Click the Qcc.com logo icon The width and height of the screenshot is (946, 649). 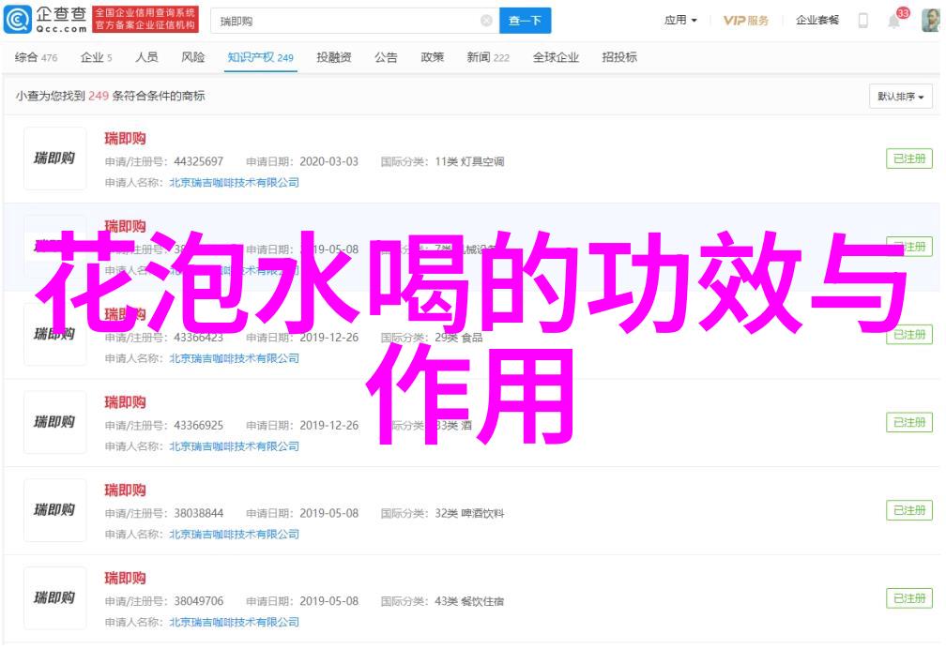coord(18,20)
